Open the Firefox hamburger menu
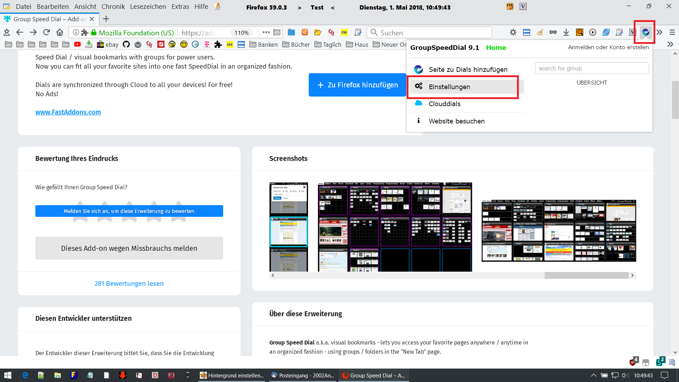 672,33
